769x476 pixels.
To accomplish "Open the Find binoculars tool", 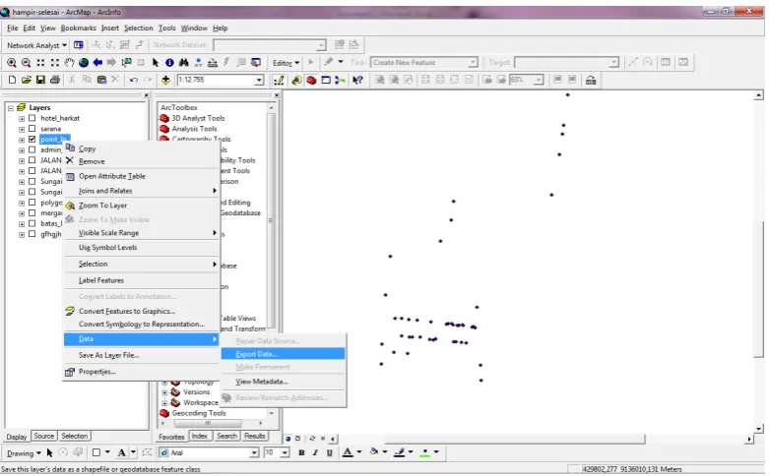I will tap(184, 63).
